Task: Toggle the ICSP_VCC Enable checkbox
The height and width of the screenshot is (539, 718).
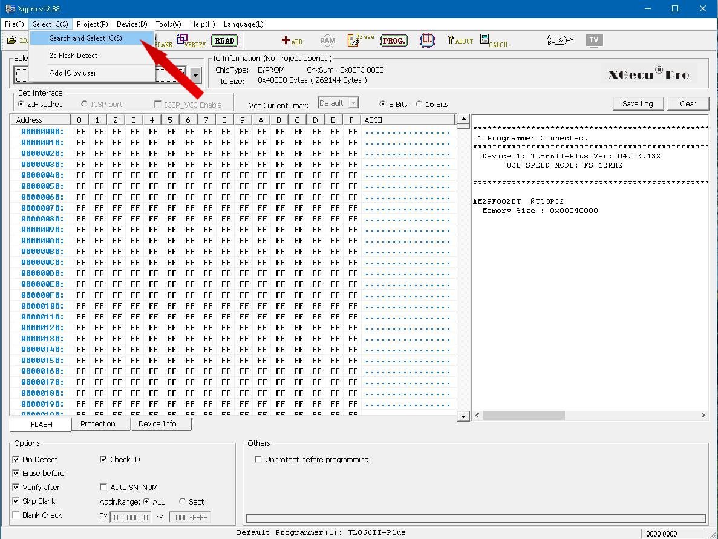Action: pos(158,105)
